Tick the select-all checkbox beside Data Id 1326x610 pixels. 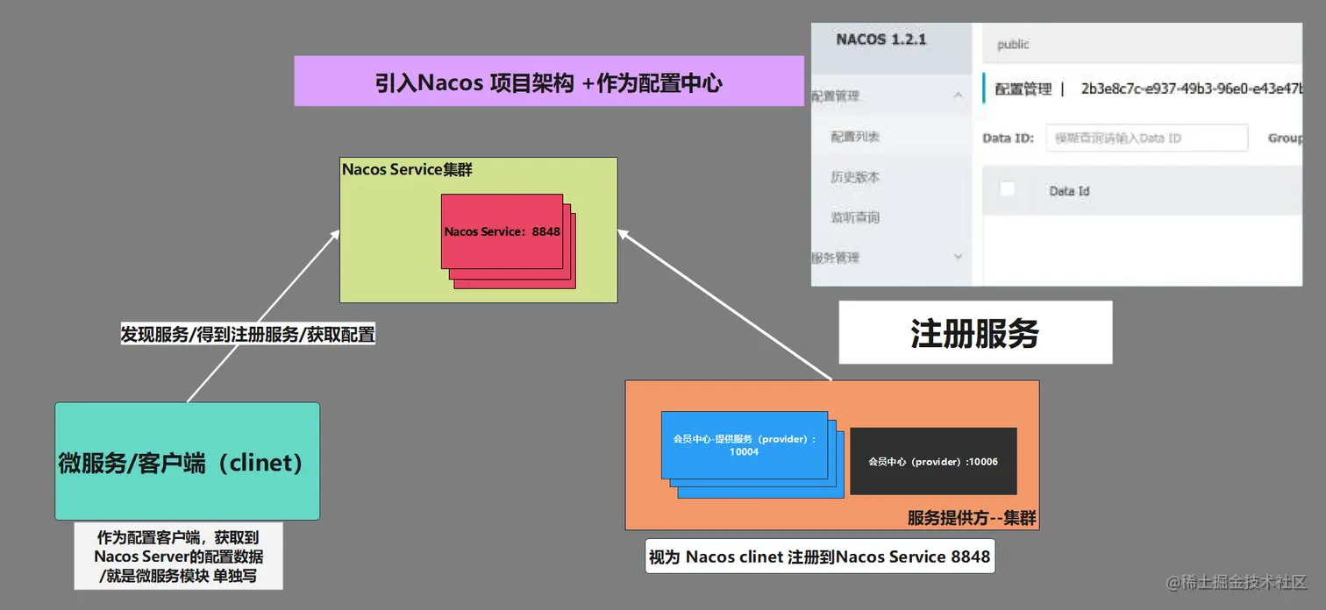pos(1008,189)
